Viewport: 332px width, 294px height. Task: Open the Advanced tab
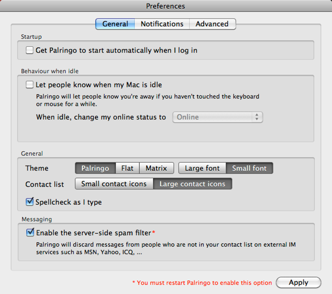(x=212, y=24)
